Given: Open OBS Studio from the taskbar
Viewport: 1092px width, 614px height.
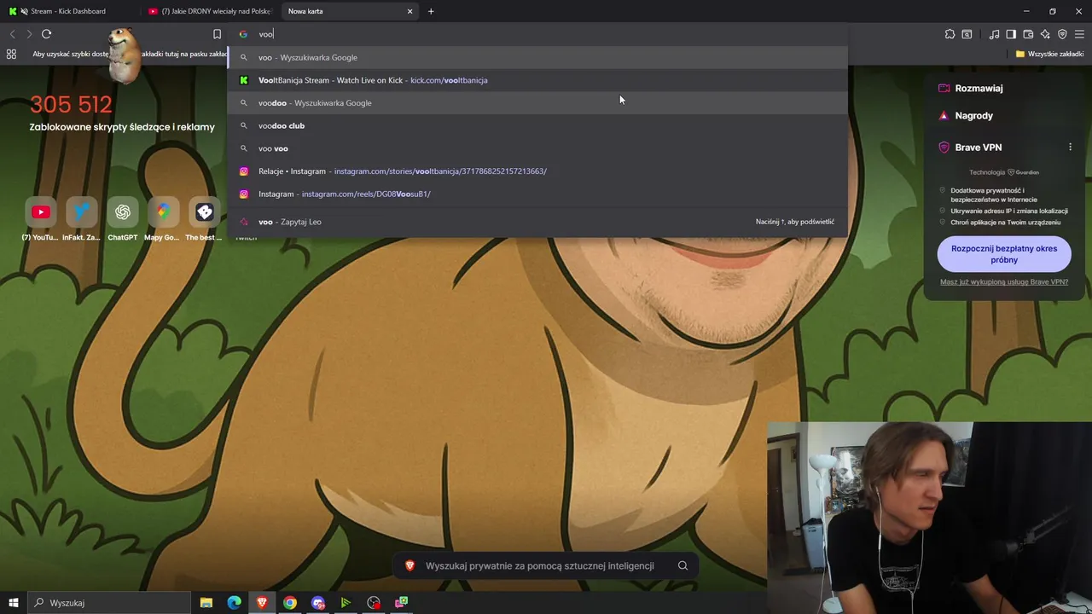Looking at the screenshot, I should click(x=374, y=603).
